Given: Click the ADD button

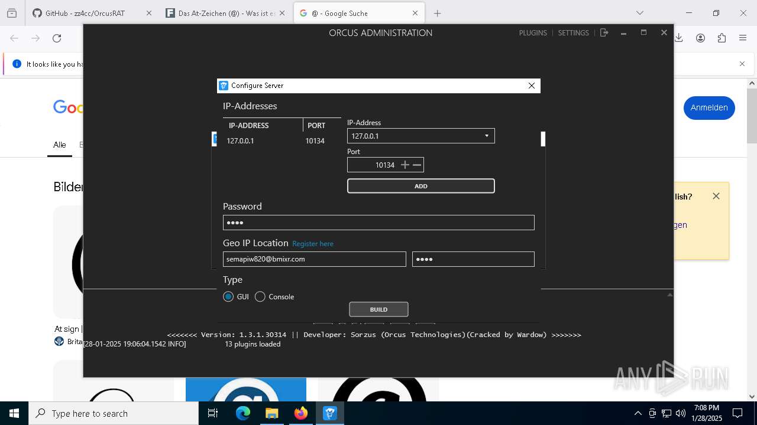Looking at the screenshot, I should (420, 186).
